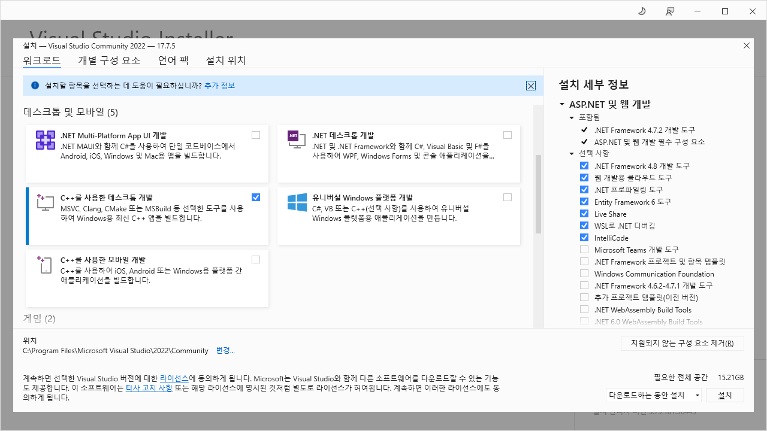Check 유니버설 Windows 플랫폼 개발 checkbox
The height and width of the screenshot is (431, 767).
tap(508, 197)
